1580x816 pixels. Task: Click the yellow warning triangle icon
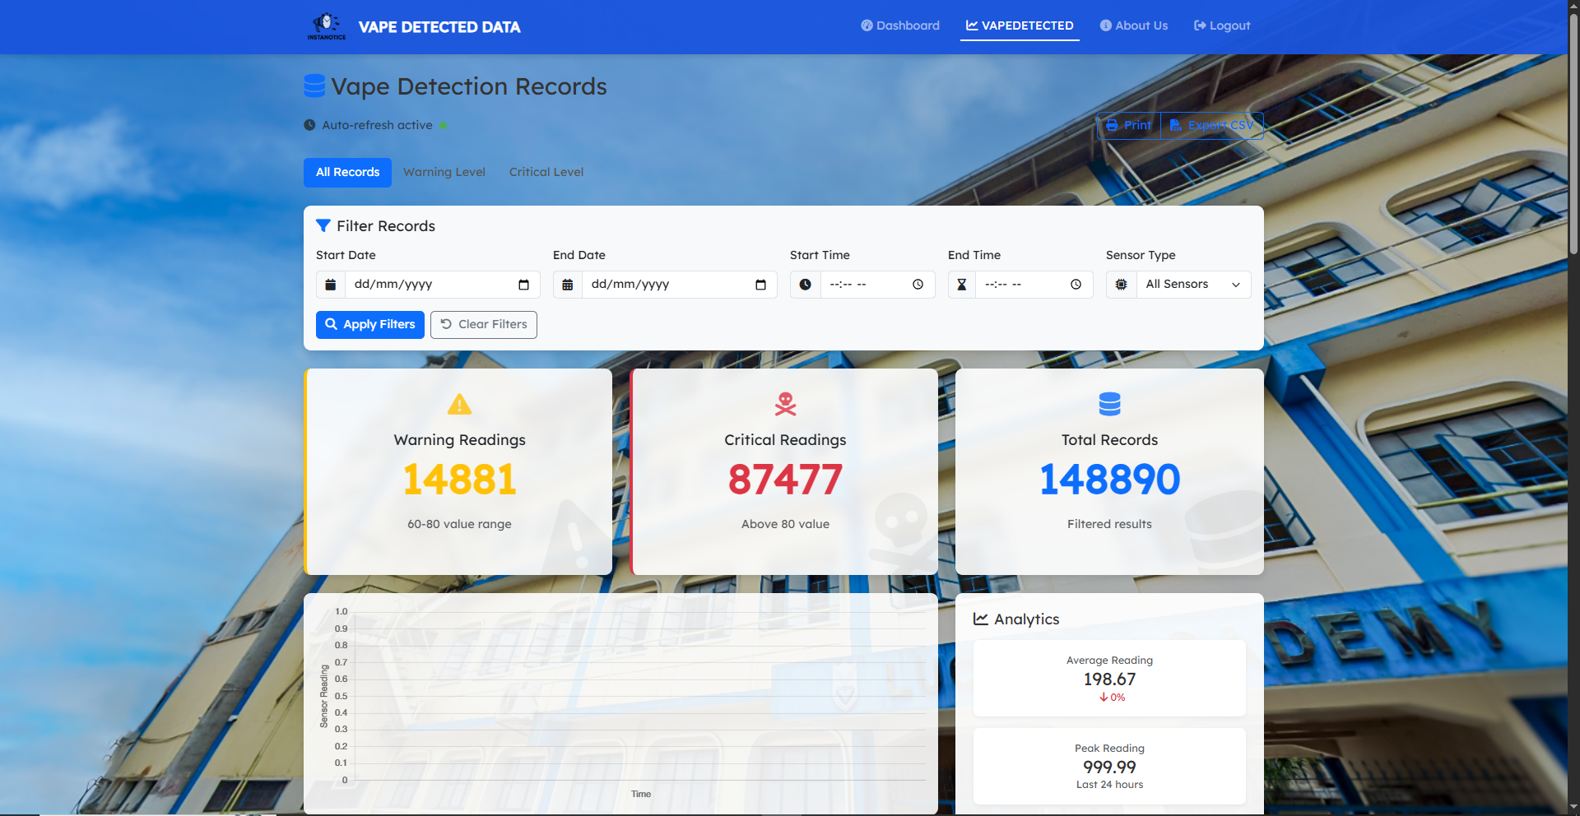pos(459,404)
